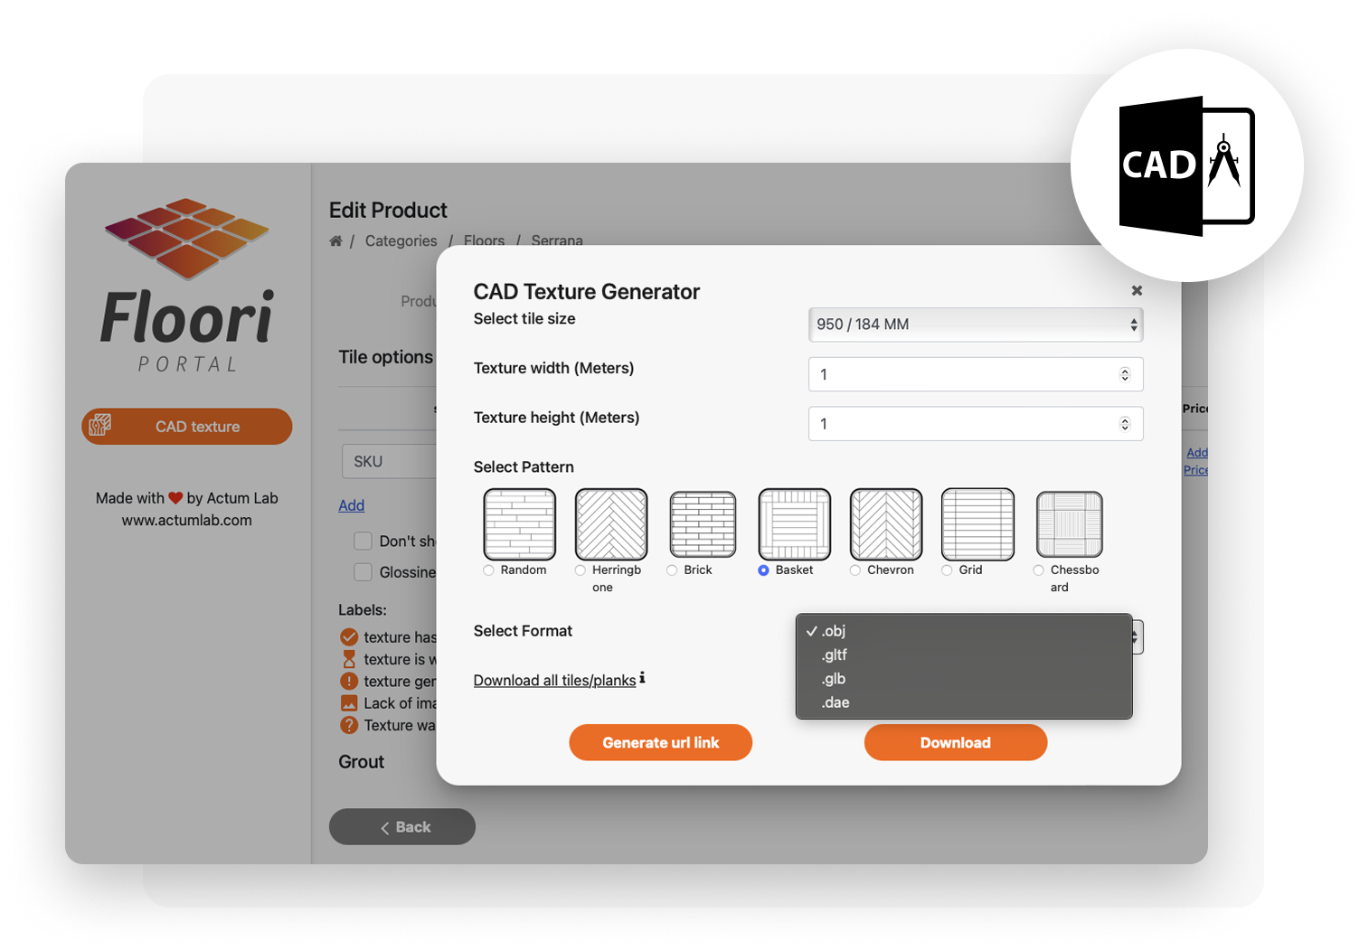Choose .dae from the format list
1369x951 pixels.
836,702
